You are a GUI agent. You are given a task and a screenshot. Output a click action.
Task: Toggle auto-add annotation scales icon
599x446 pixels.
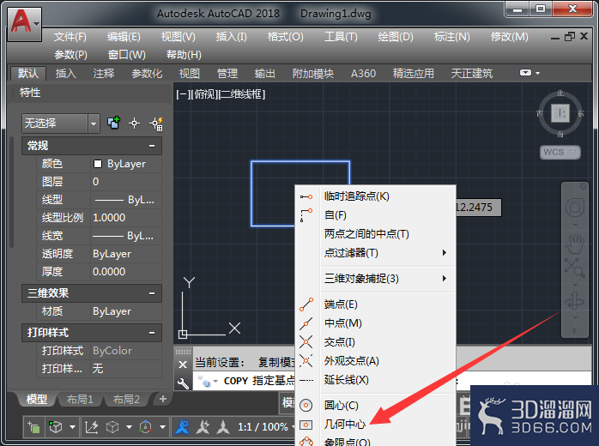(x=203, y=427)
